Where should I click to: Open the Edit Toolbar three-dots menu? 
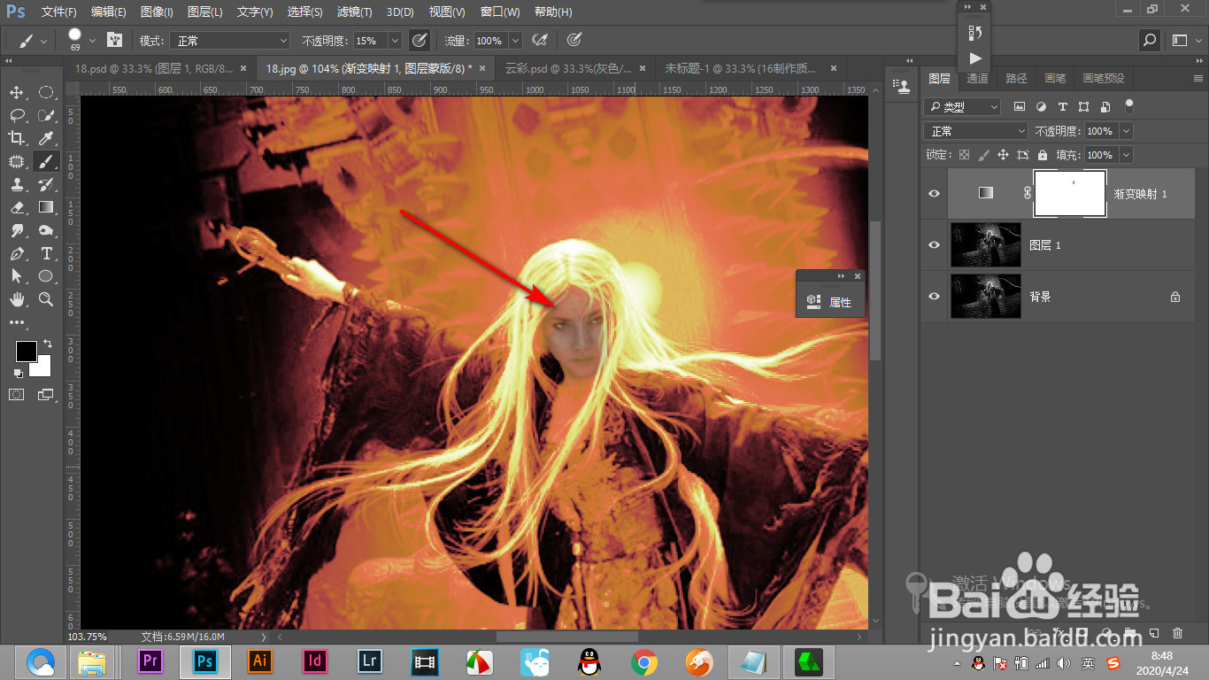coord(16,322)
